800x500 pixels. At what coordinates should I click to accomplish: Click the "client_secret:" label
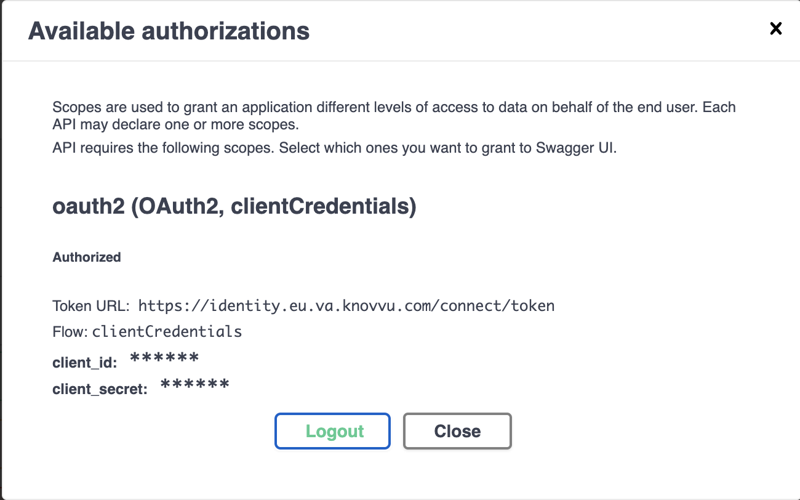coord(100,389)
